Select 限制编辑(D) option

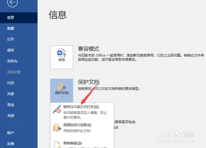[x=82, y=144]
